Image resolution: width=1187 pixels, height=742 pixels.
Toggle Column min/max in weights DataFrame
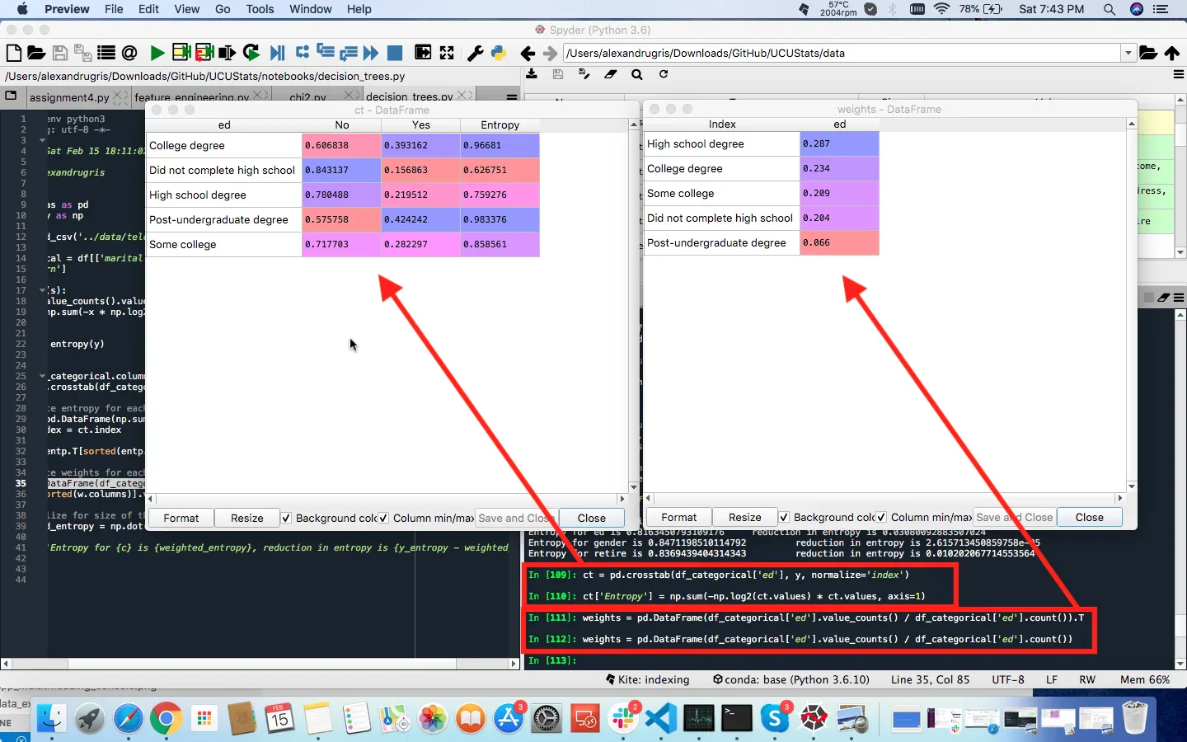tap(881, 517)
